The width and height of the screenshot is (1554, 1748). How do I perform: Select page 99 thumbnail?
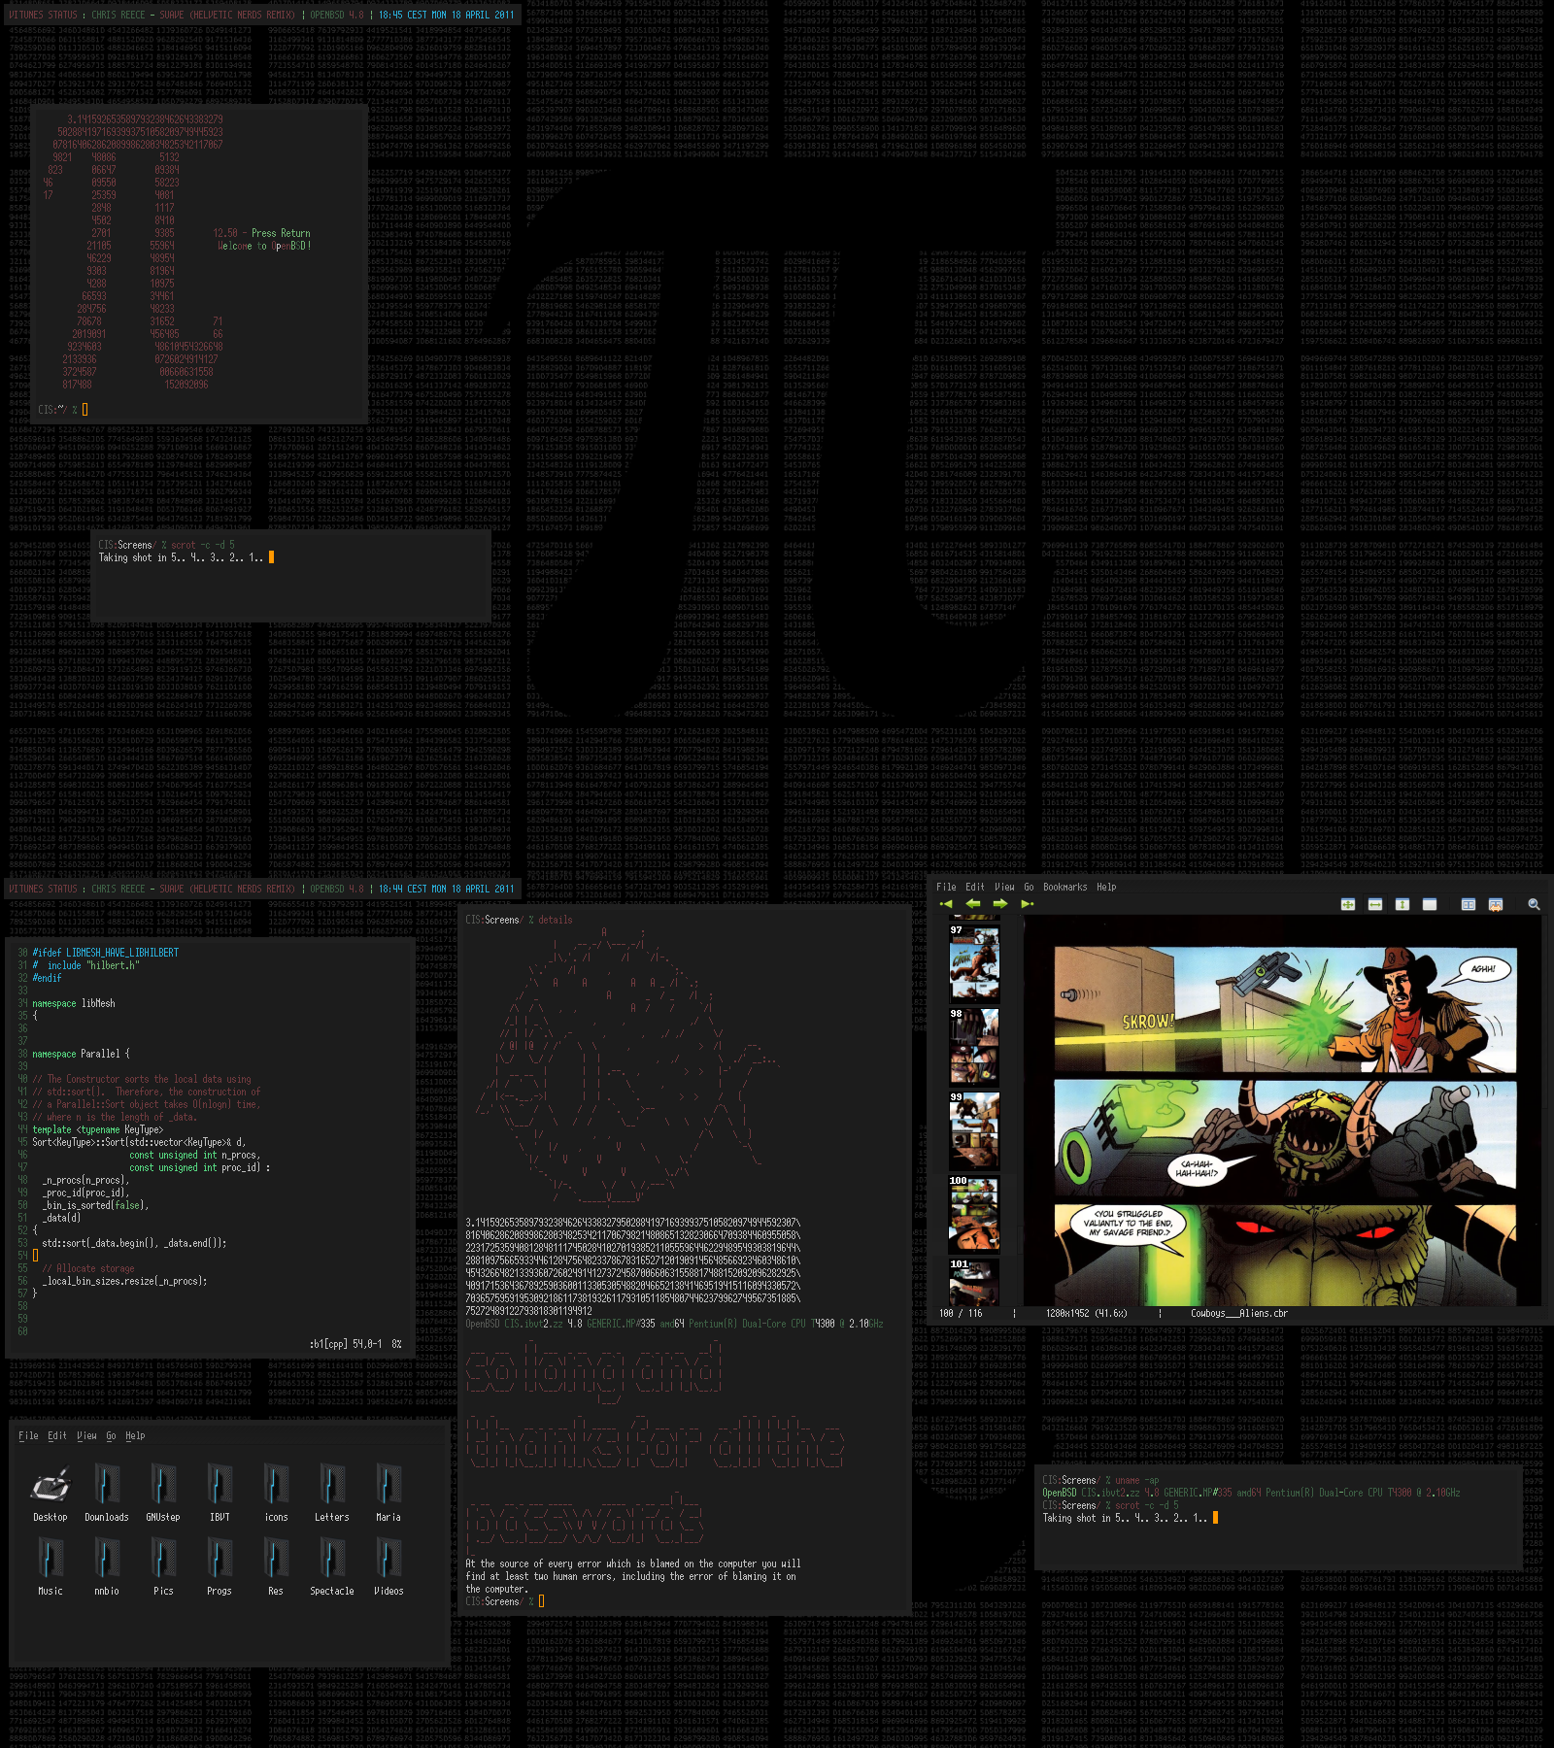973,1129
